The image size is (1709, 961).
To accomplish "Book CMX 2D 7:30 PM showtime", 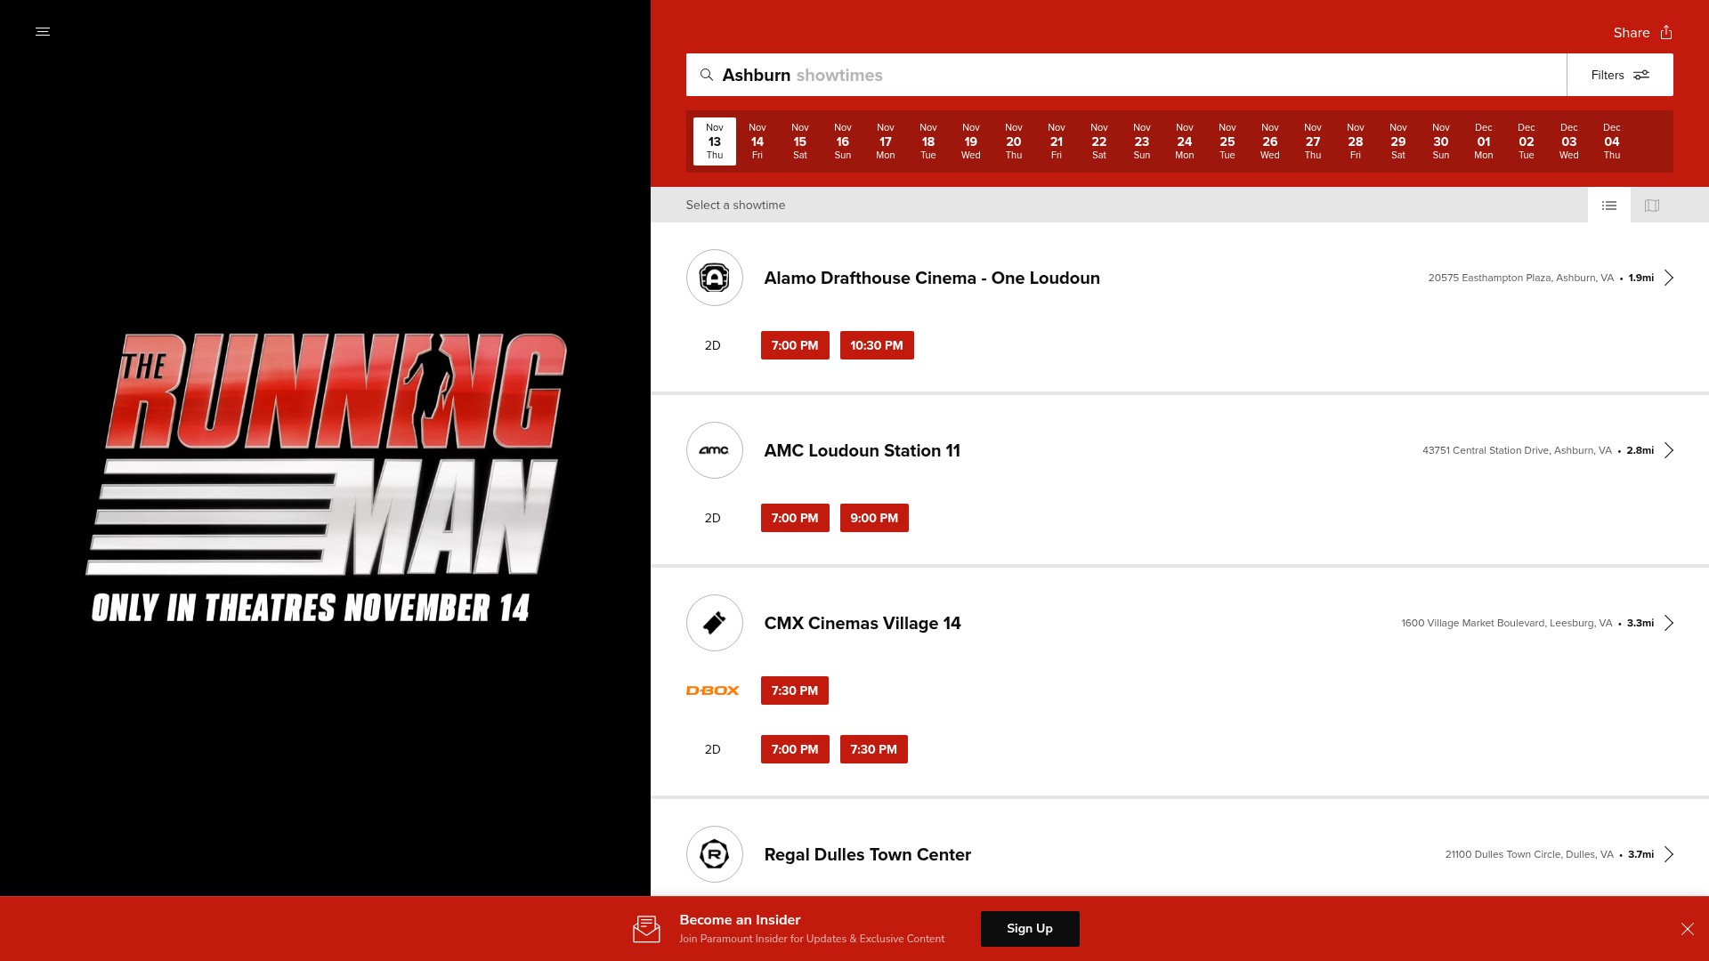I will click(874, 749).
